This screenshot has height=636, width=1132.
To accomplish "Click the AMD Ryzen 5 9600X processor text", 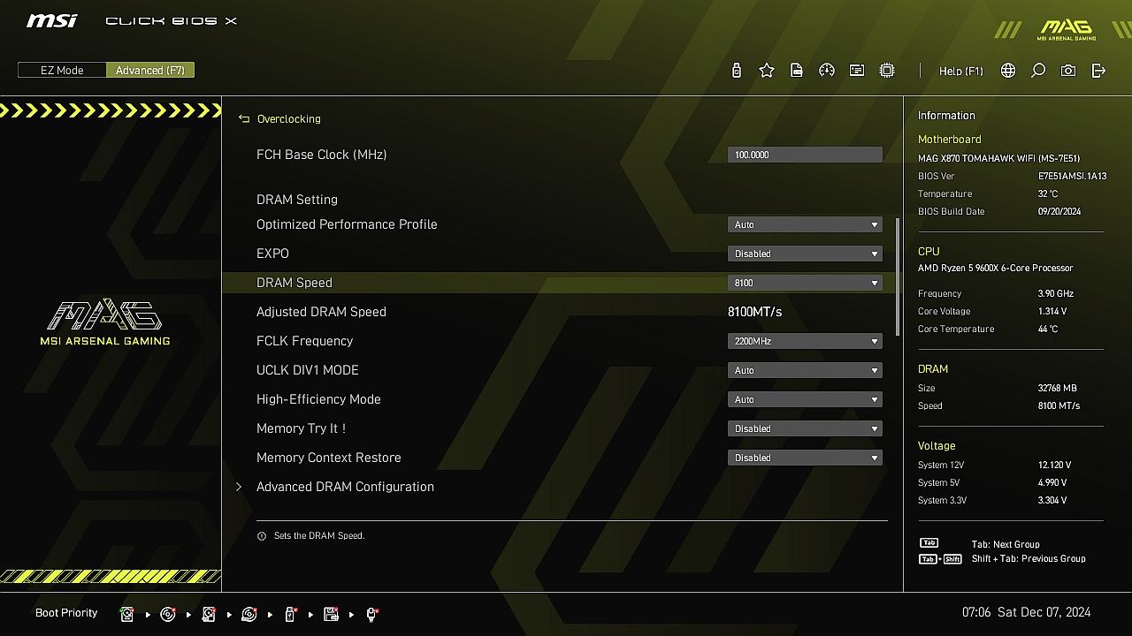I will (x=996, y=268).
